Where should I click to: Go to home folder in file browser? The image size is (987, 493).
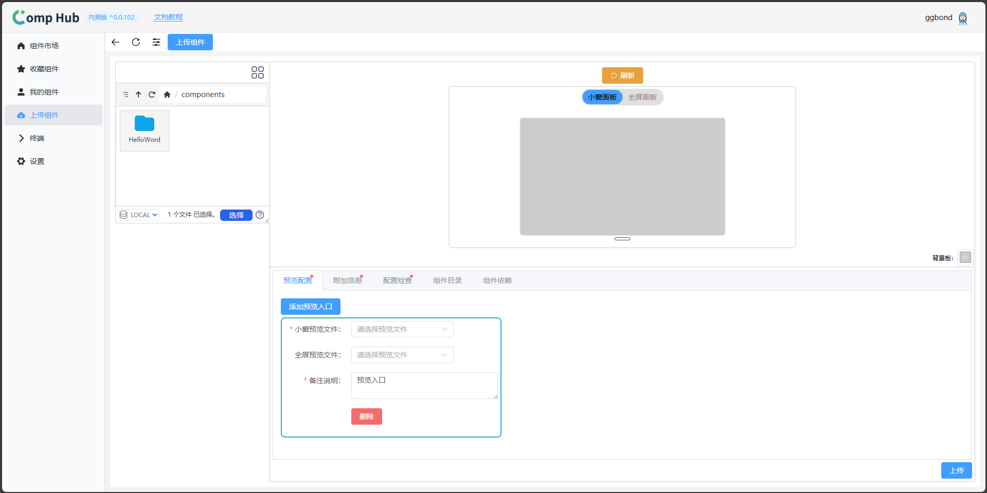pyautogui.click(x=167, y=94)
